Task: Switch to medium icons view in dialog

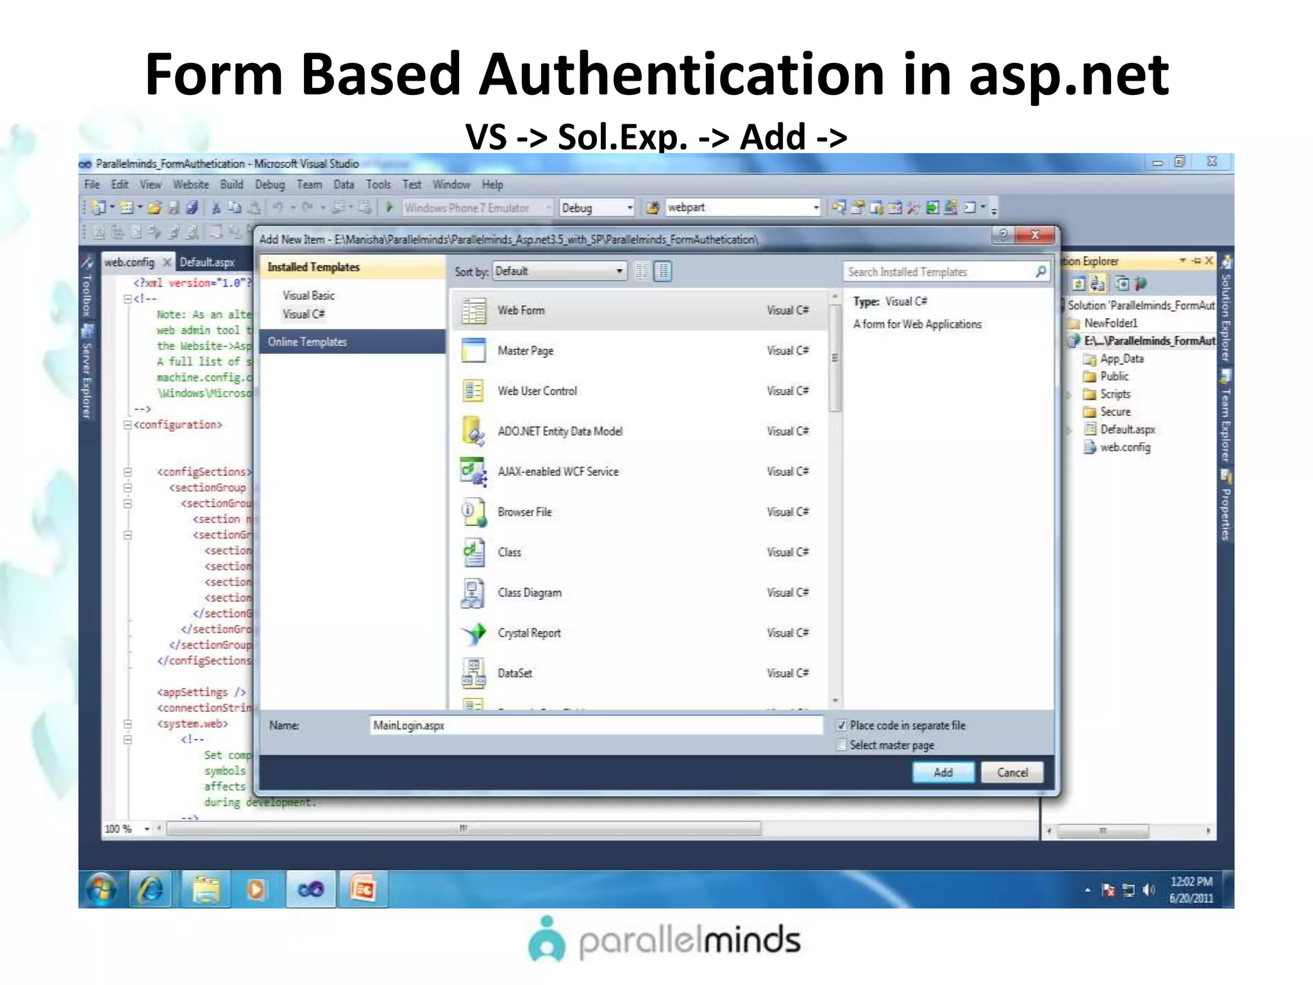Action: [x=663, y=272]
